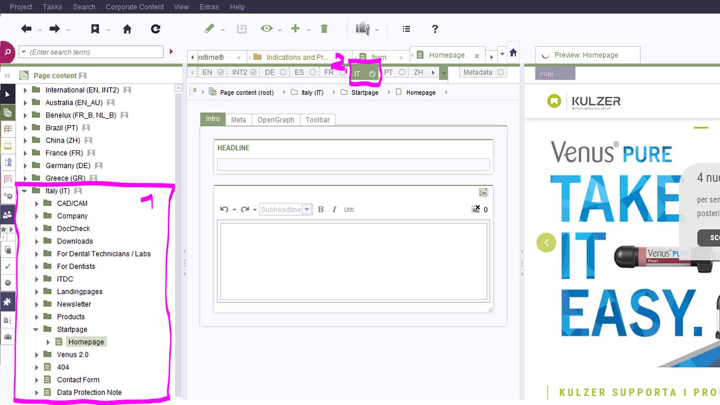Switch to the OpenGraph tab
This screenshot has height=405, width=720.
point(275,120)
